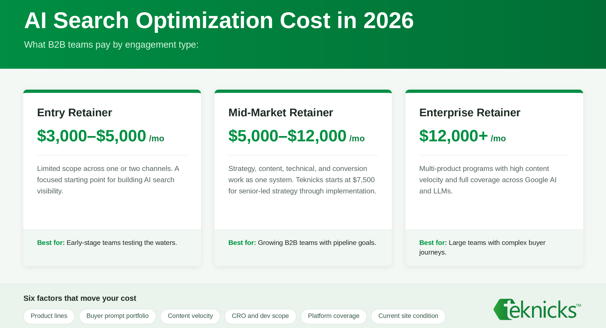Click the Mid-Market Retainer heading
The width and height of the screenshot is (606, 328).
tap(281, 113)
